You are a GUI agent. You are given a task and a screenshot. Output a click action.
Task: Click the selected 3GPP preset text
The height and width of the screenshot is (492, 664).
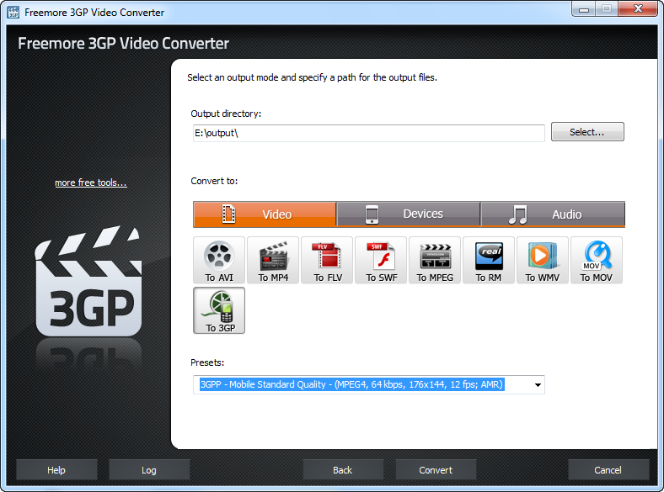coord(351,384)
